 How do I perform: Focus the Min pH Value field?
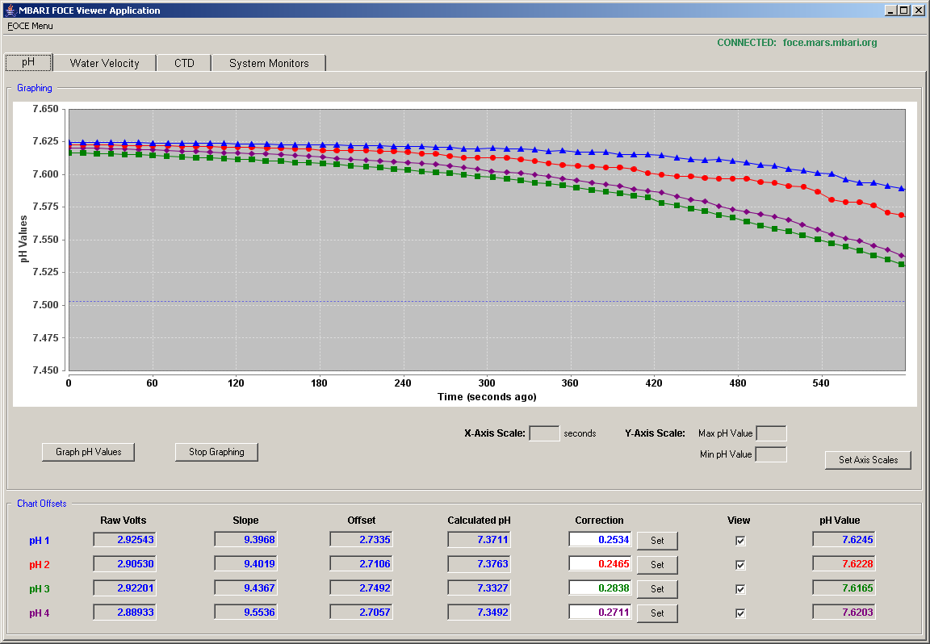(x=771, y=455)
